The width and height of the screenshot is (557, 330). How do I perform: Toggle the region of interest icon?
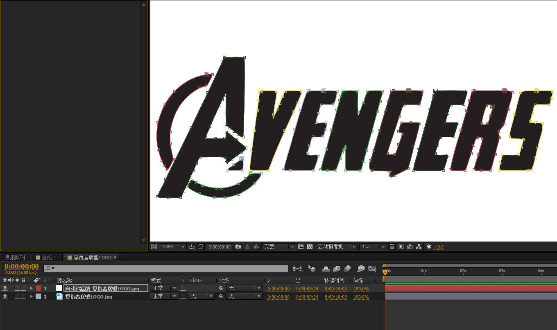[x=301, y=246]
